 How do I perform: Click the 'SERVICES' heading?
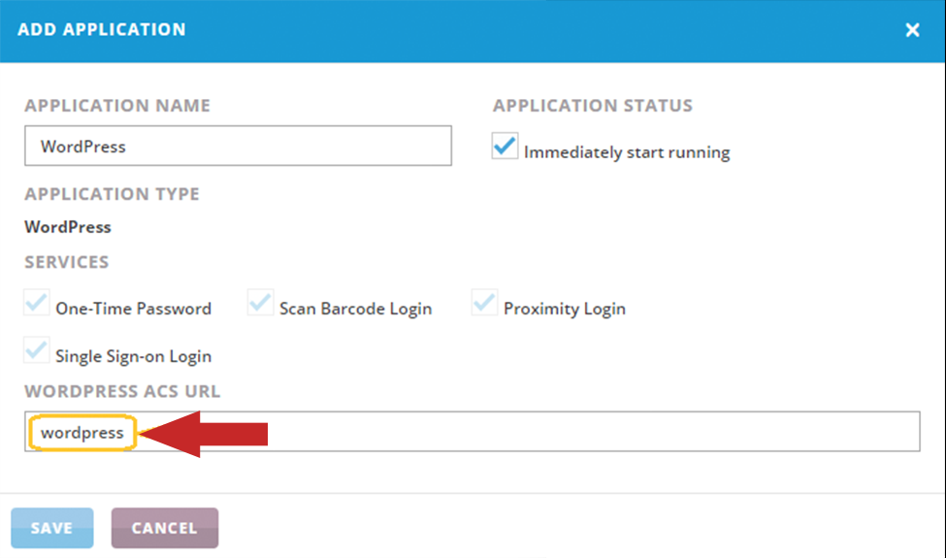66,262
